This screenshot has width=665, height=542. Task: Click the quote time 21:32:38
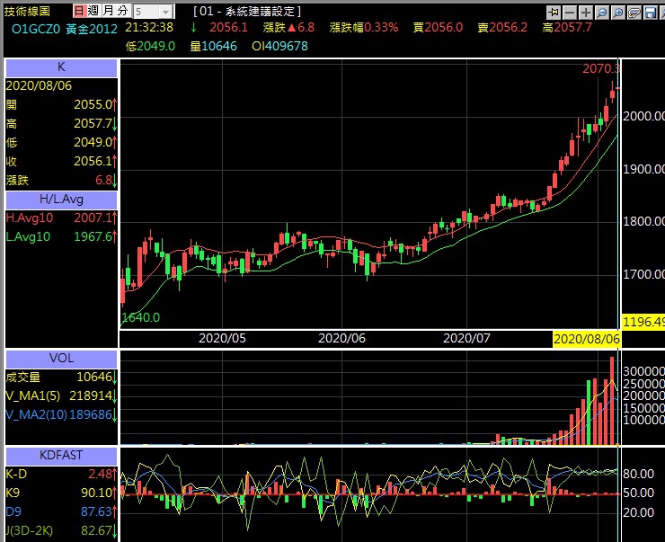point(149,28)
